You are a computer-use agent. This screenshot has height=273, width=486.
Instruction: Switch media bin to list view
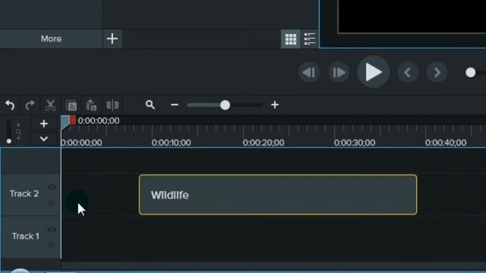310,39
